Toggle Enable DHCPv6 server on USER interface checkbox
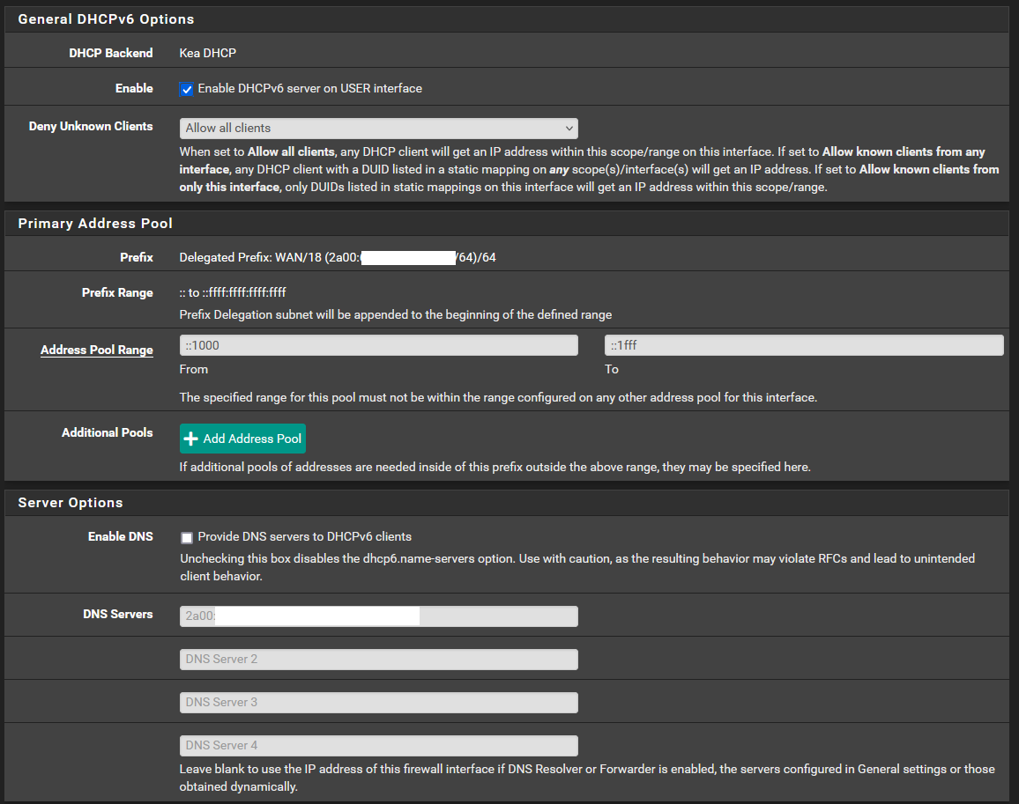This screenshot has width=1019, height=804. 187,90
